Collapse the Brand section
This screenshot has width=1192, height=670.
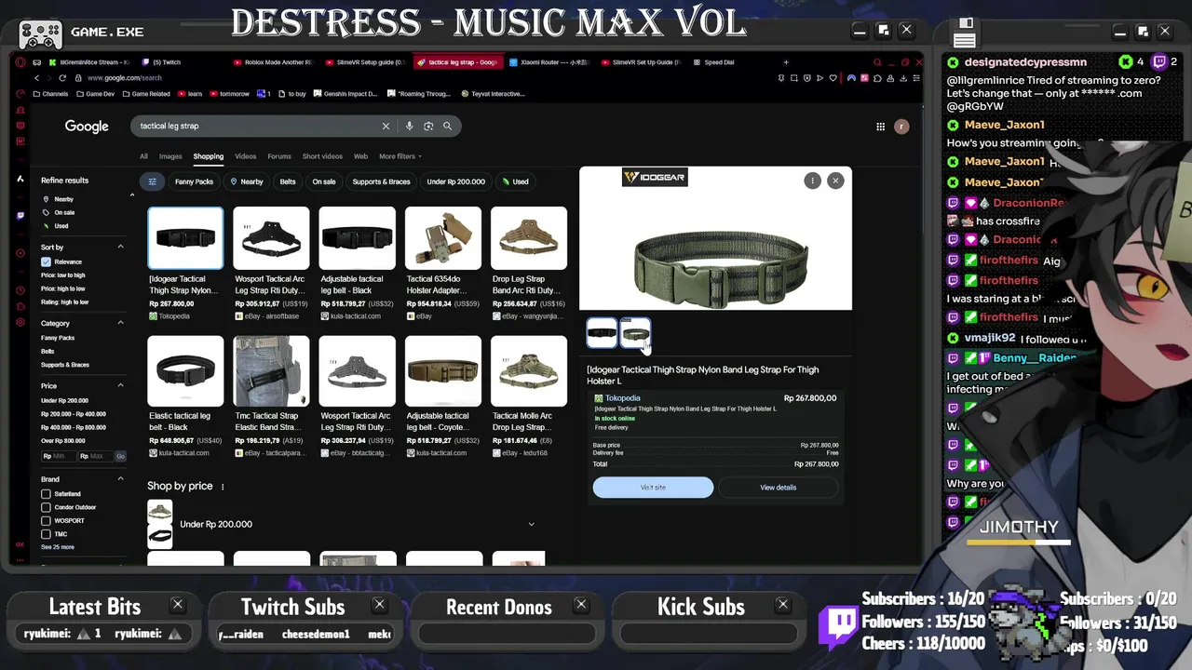(120, 479)
